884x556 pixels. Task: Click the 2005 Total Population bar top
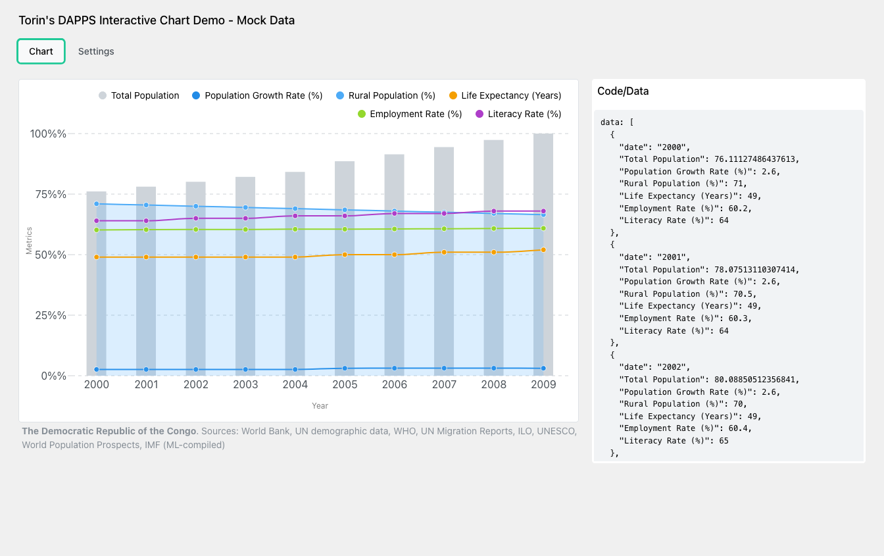345,163
